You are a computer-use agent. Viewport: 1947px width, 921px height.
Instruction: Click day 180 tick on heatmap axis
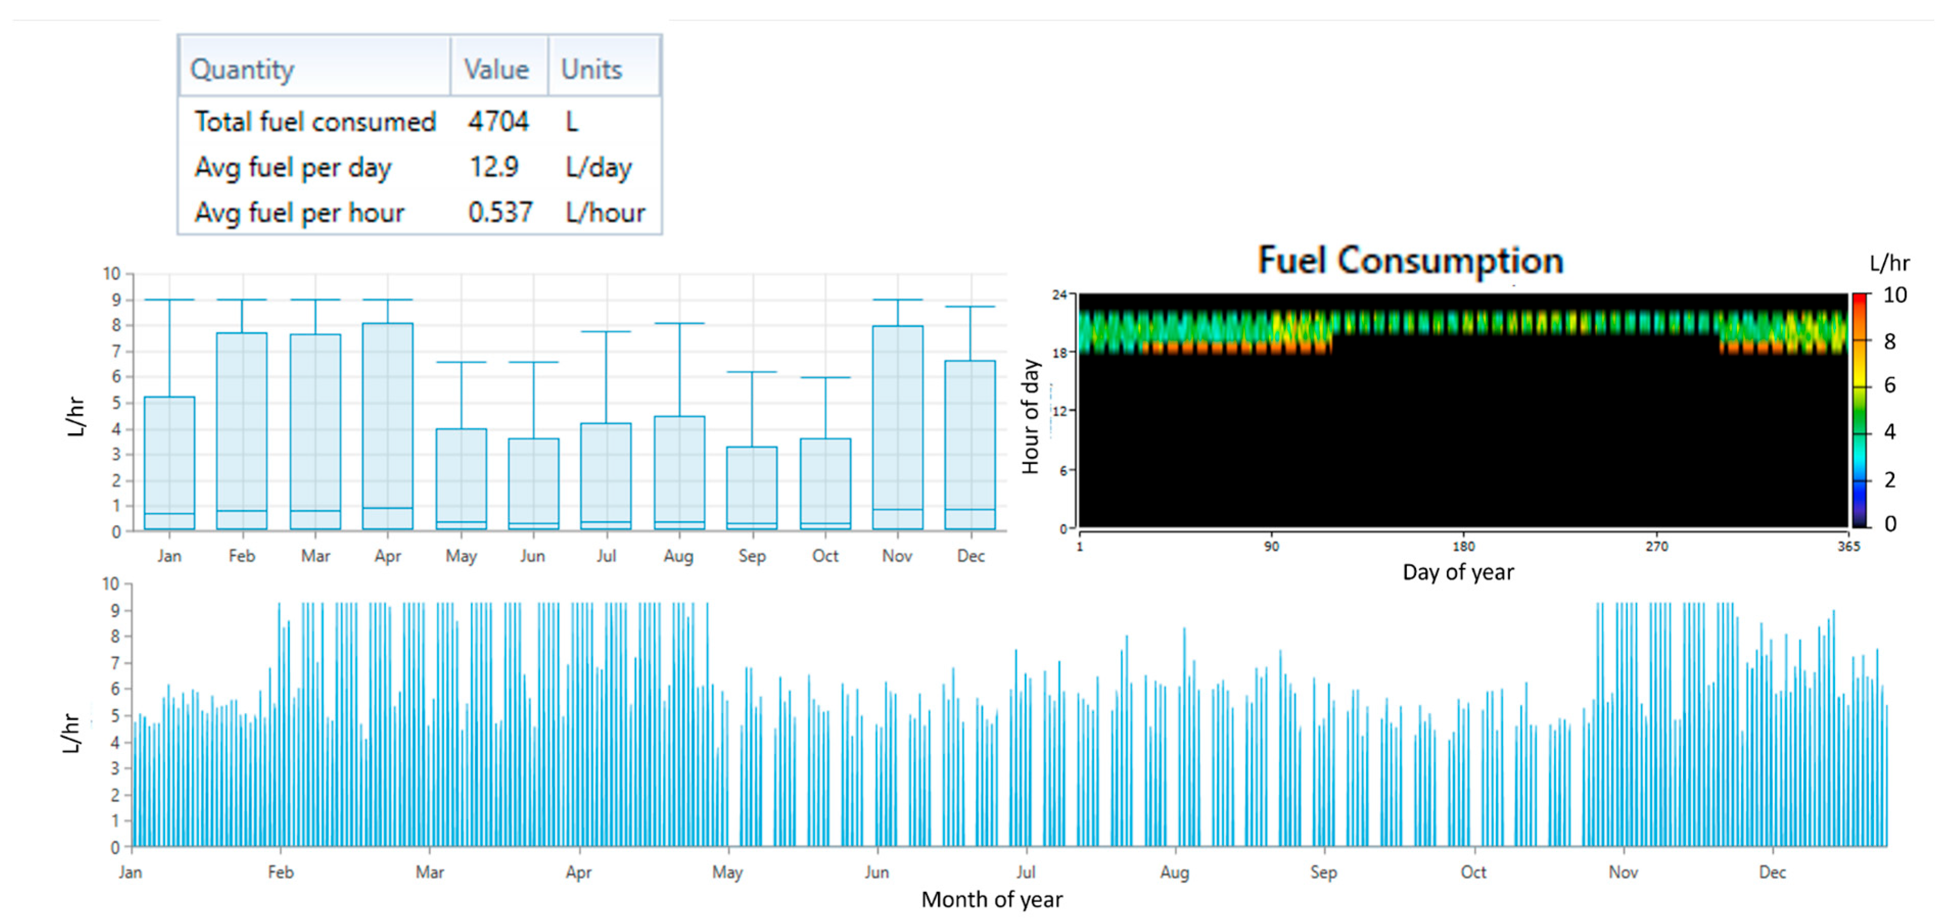(1464, 546)
